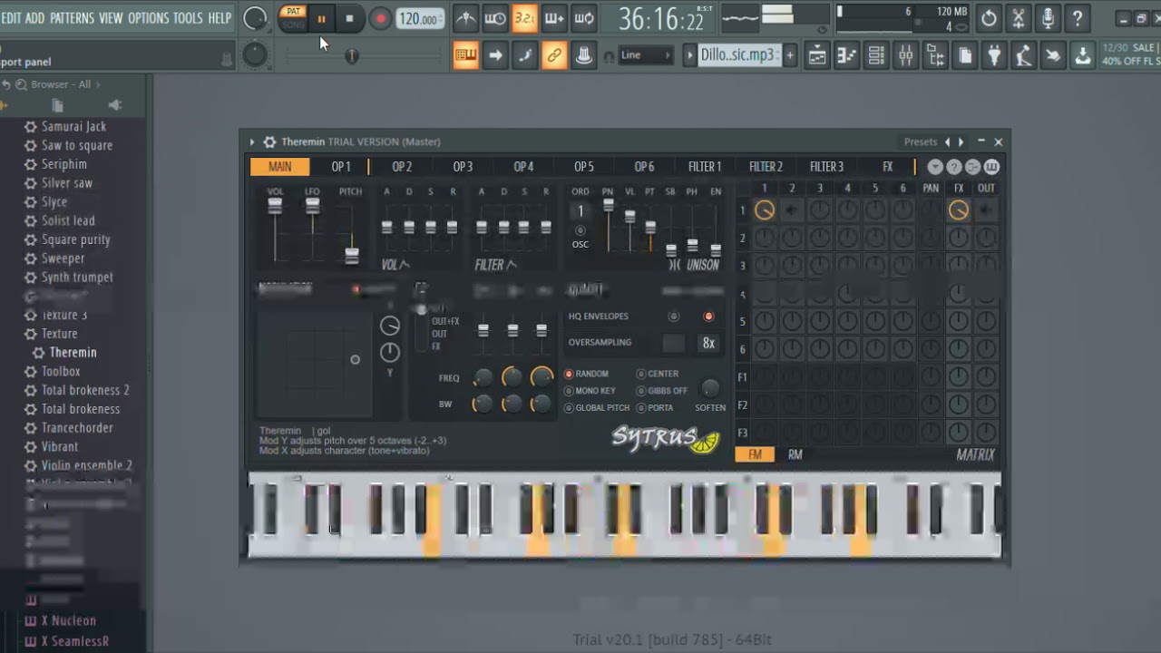This screenshot has height=653, width=1161.
Task: Open the help question mark icon
Action: coord(1078,18)
